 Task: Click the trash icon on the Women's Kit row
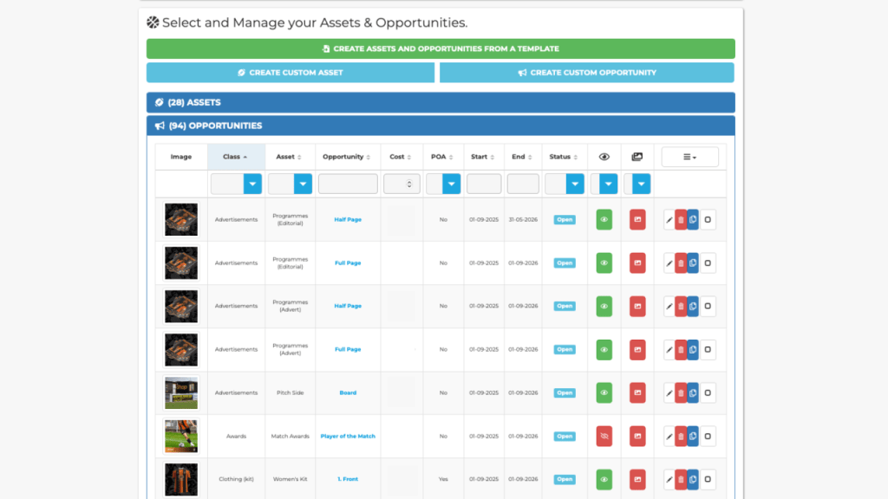coord(681,480)
